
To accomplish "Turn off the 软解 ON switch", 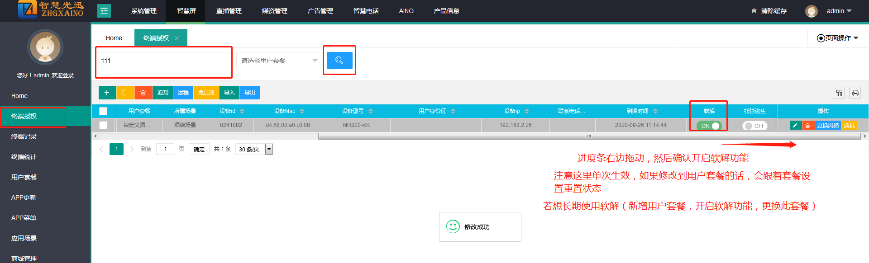I will click(709, 126).
